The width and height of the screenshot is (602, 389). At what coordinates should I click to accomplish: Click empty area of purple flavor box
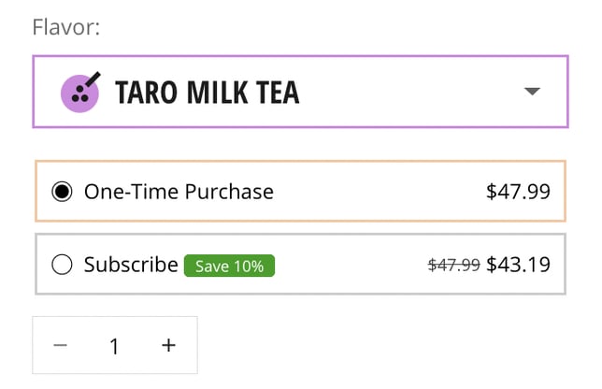tap(410, 92)
